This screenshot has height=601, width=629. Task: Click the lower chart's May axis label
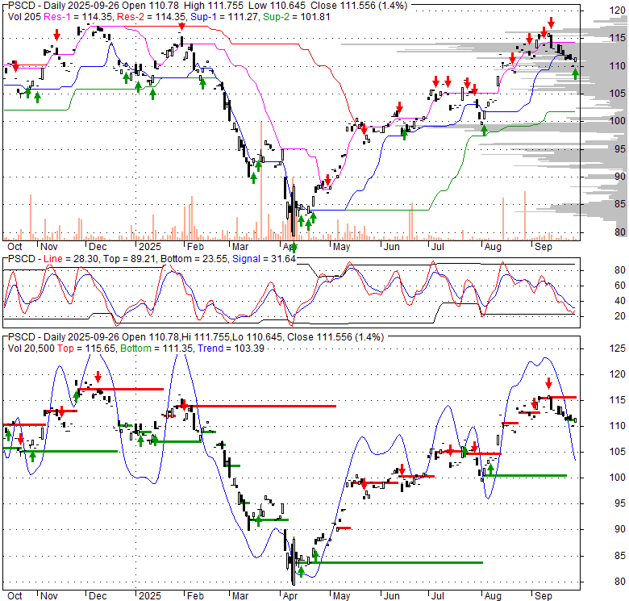[x=341, y=596]
